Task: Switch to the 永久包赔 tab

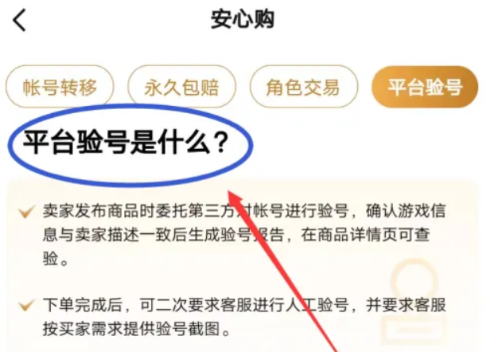Action: [182, 87]
